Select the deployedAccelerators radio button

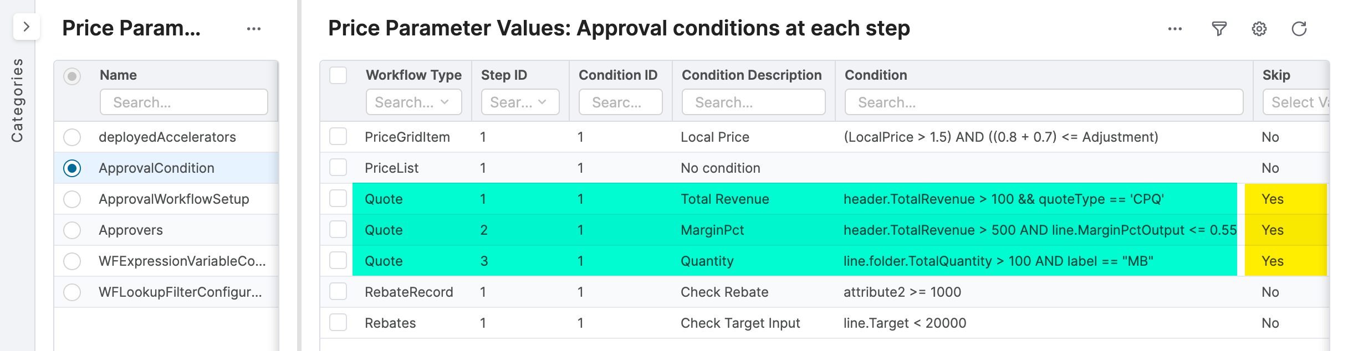coord(72,137)
